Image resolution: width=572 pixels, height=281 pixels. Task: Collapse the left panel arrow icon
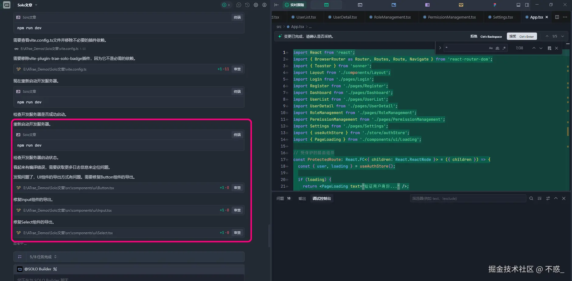(x=276, y=5)
